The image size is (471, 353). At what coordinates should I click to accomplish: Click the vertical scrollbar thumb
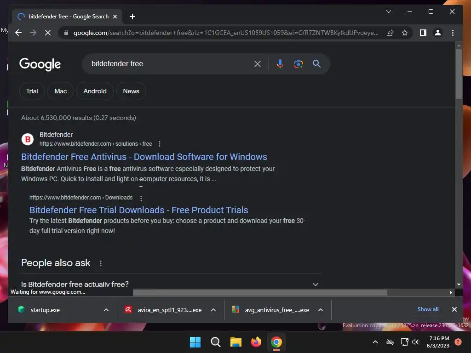click(459, 74)
